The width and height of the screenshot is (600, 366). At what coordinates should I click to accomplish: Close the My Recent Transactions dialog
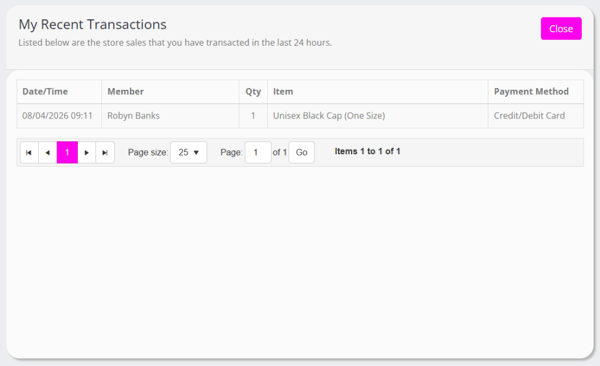pos(561,29)
